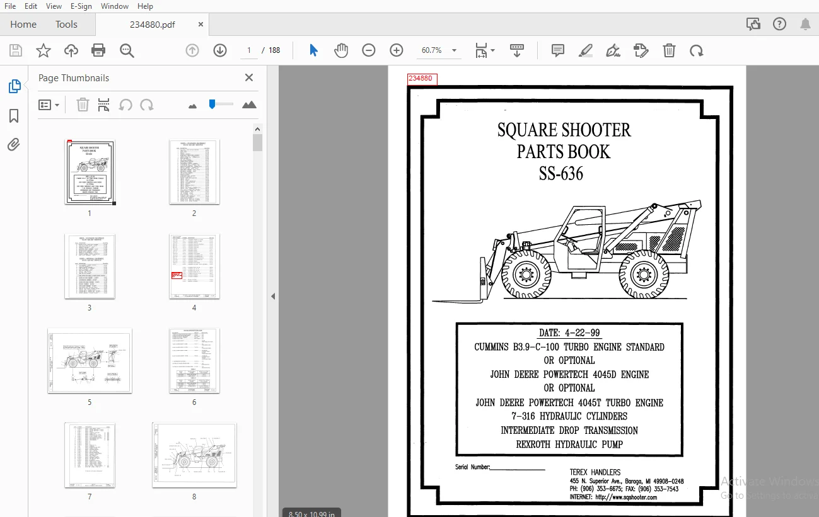The image size is (819, 517).
Task: Open the Help question mark icon
Action: [x=779, y=24]
